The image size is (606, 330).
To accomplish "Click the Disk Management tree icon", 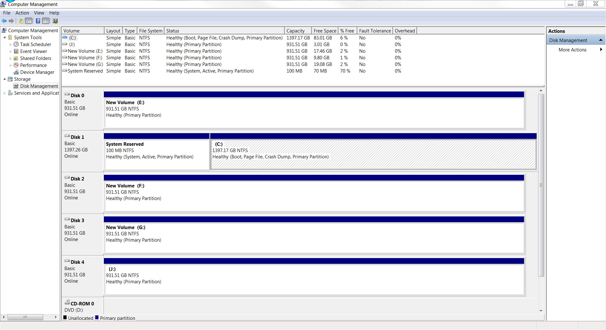I will [x=16, y=86].
